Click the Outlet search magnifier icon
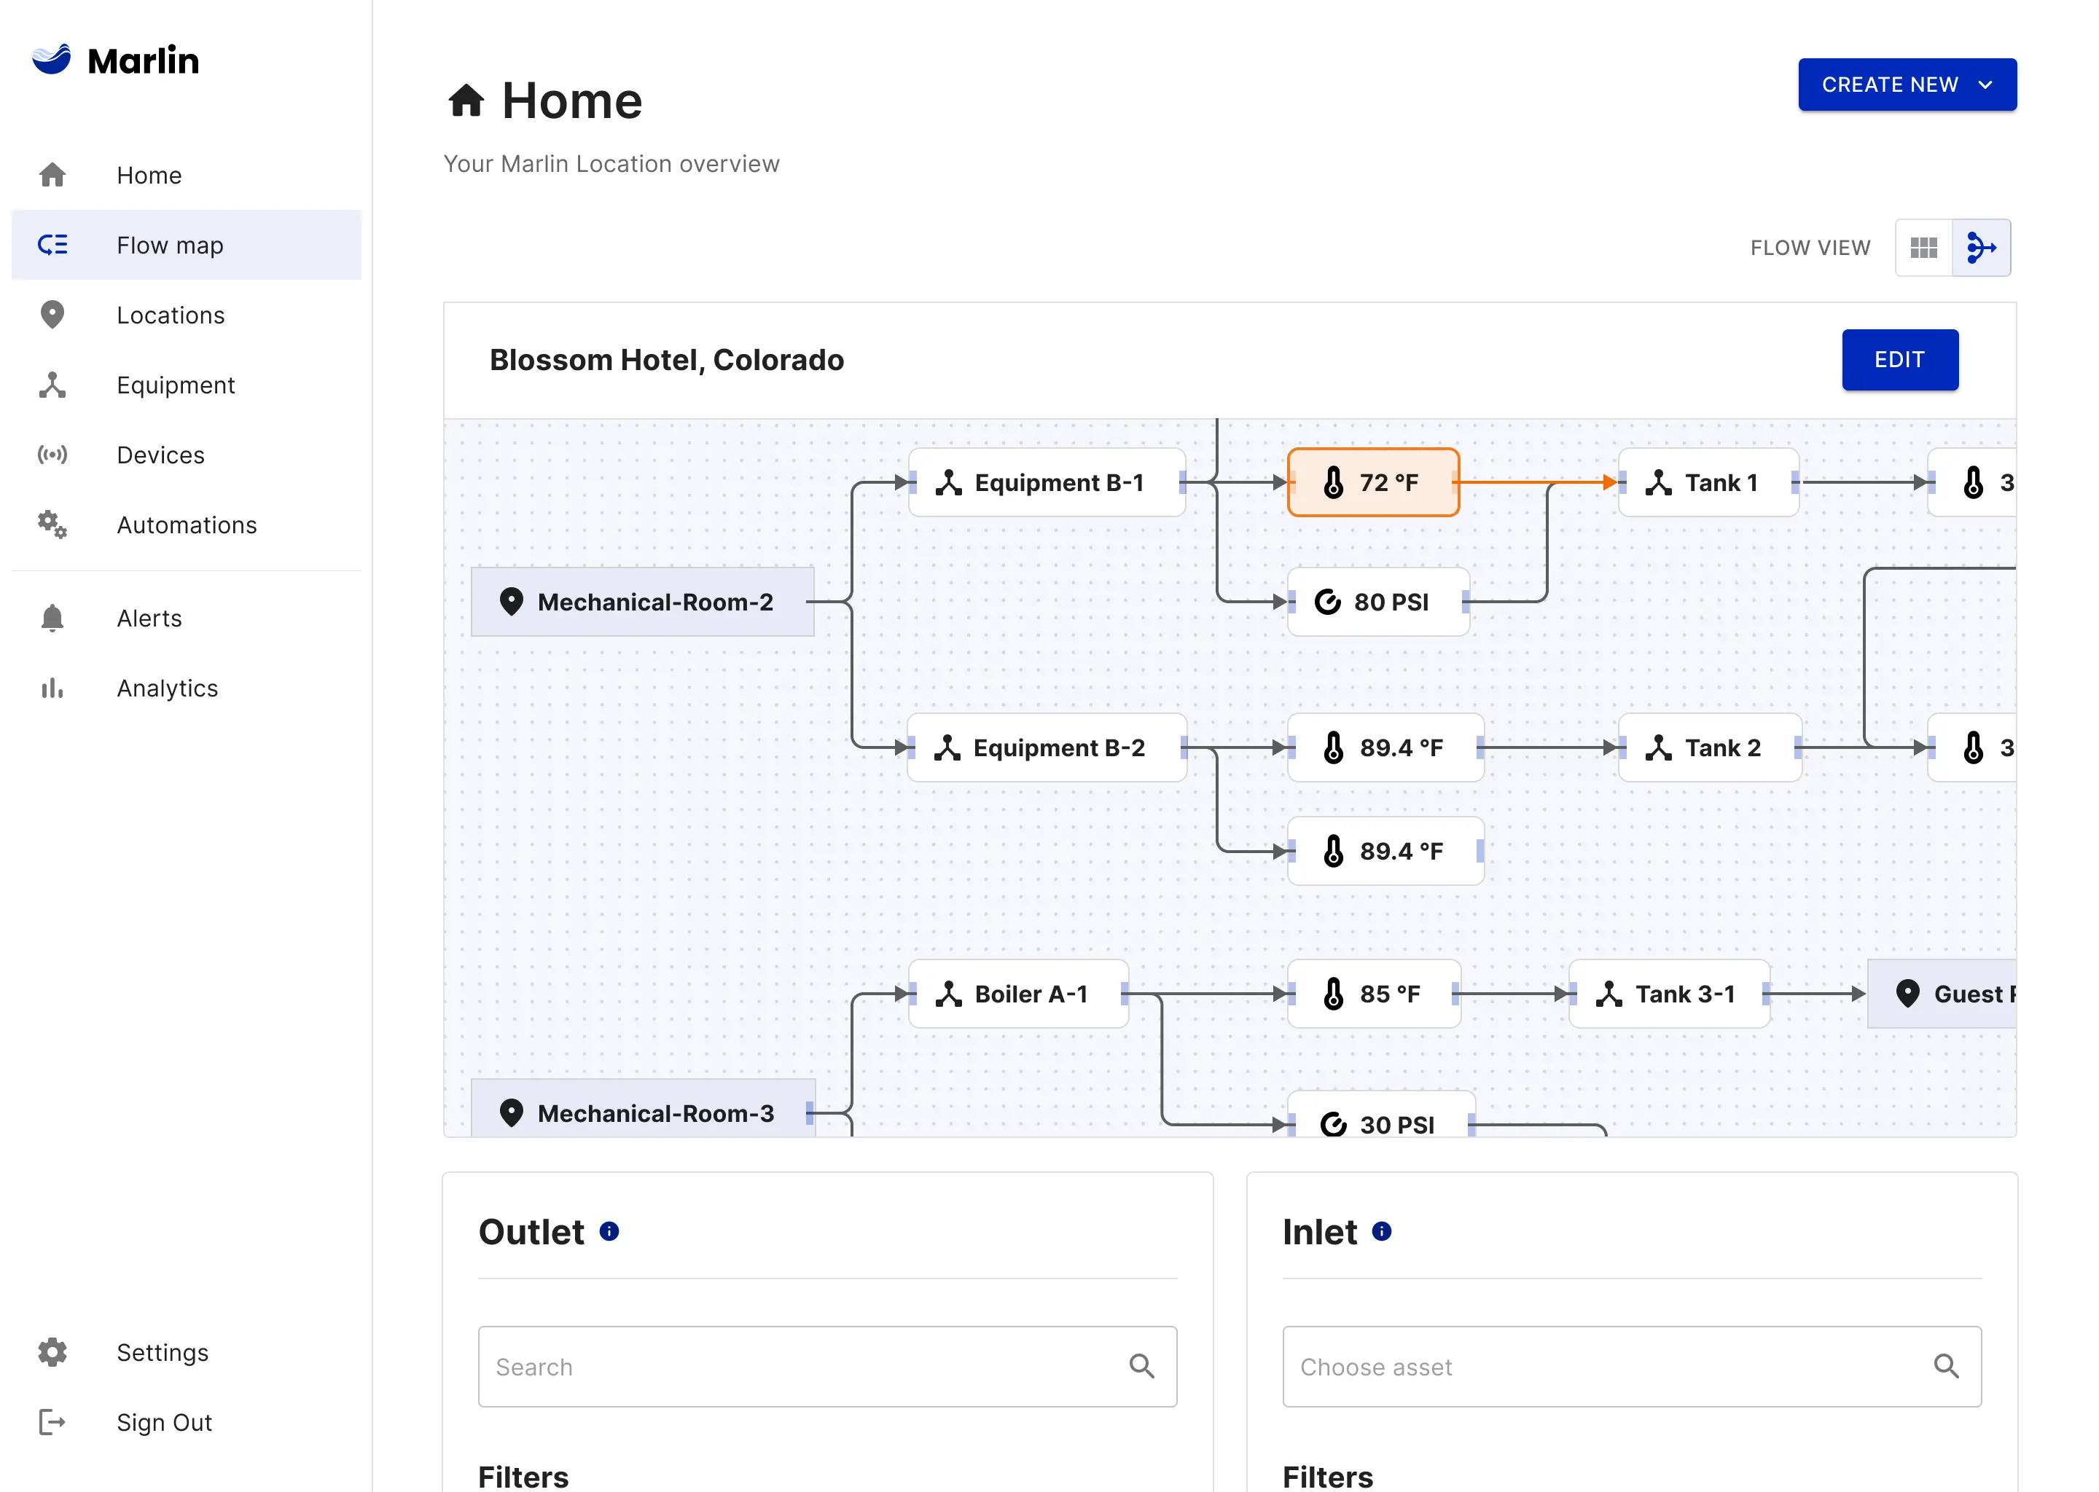Image resolution: width=2099 pixels, height=1492 pixels. (1141, 1366)
